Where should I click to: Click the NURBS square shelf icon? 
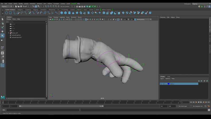click(10, 13)
